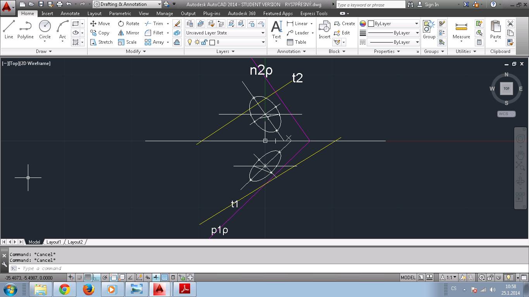Open Chrome from the taskbar
Viewport: 529px width, 297px height.
coord(65,289)
